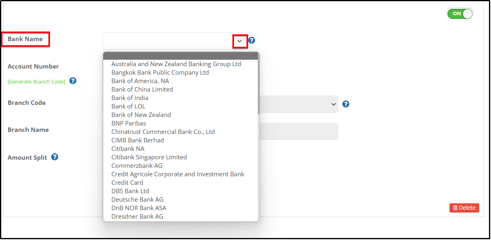
Task: Click Generate Branch Code link
Action: (x=36, y=81)
